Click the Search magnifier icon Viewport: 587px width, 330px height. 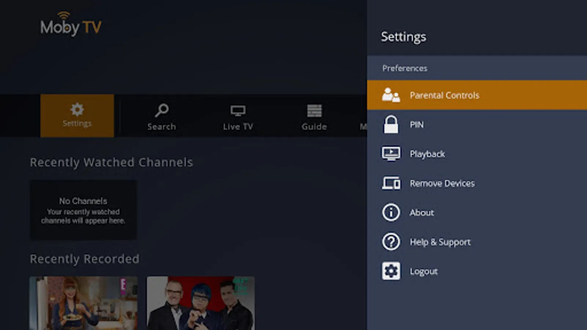pyautogui.click(x=161, y=110)
